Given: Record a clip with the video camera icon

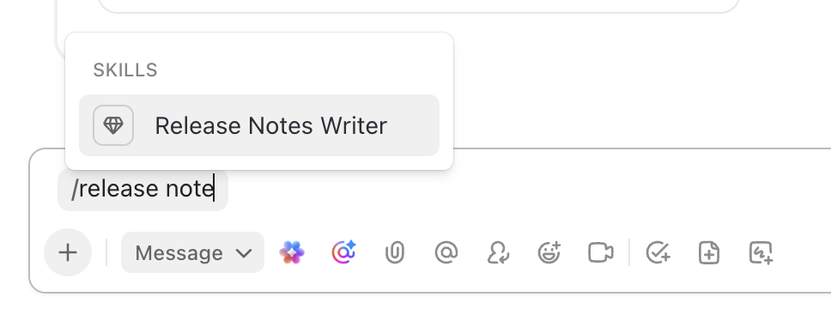Looking at the screenshot, I should tap(600, 252).
